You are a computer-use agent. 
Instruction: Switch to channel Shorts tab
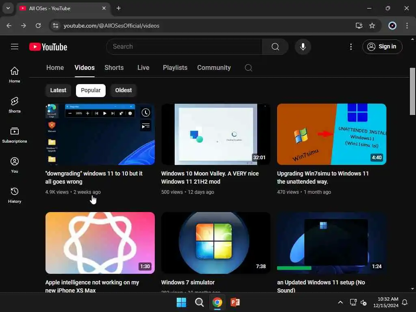tap(114, 68)
